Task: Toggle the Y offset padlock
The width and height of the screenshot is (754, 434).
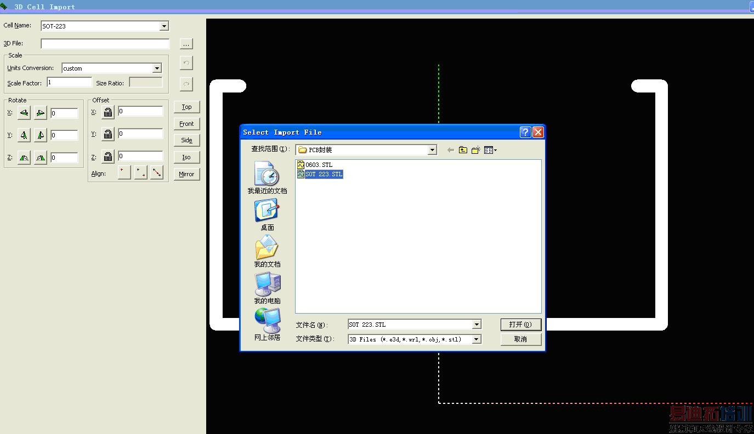Action: coord(108,134)
